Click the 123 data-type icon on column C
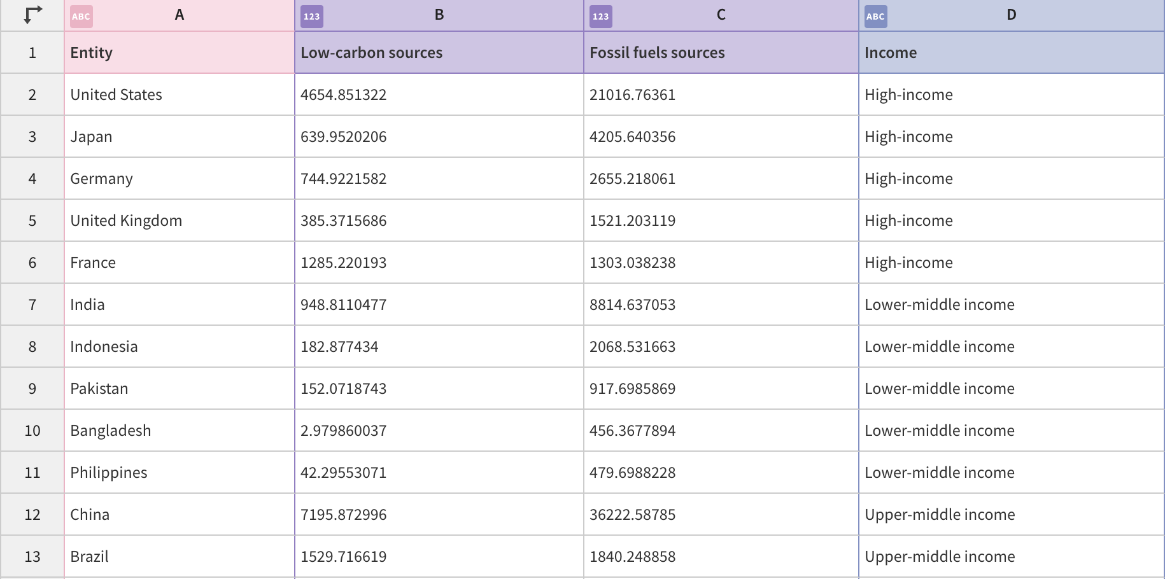The height and width of the screenshot is (579, 1165). [x=601, y=17]
